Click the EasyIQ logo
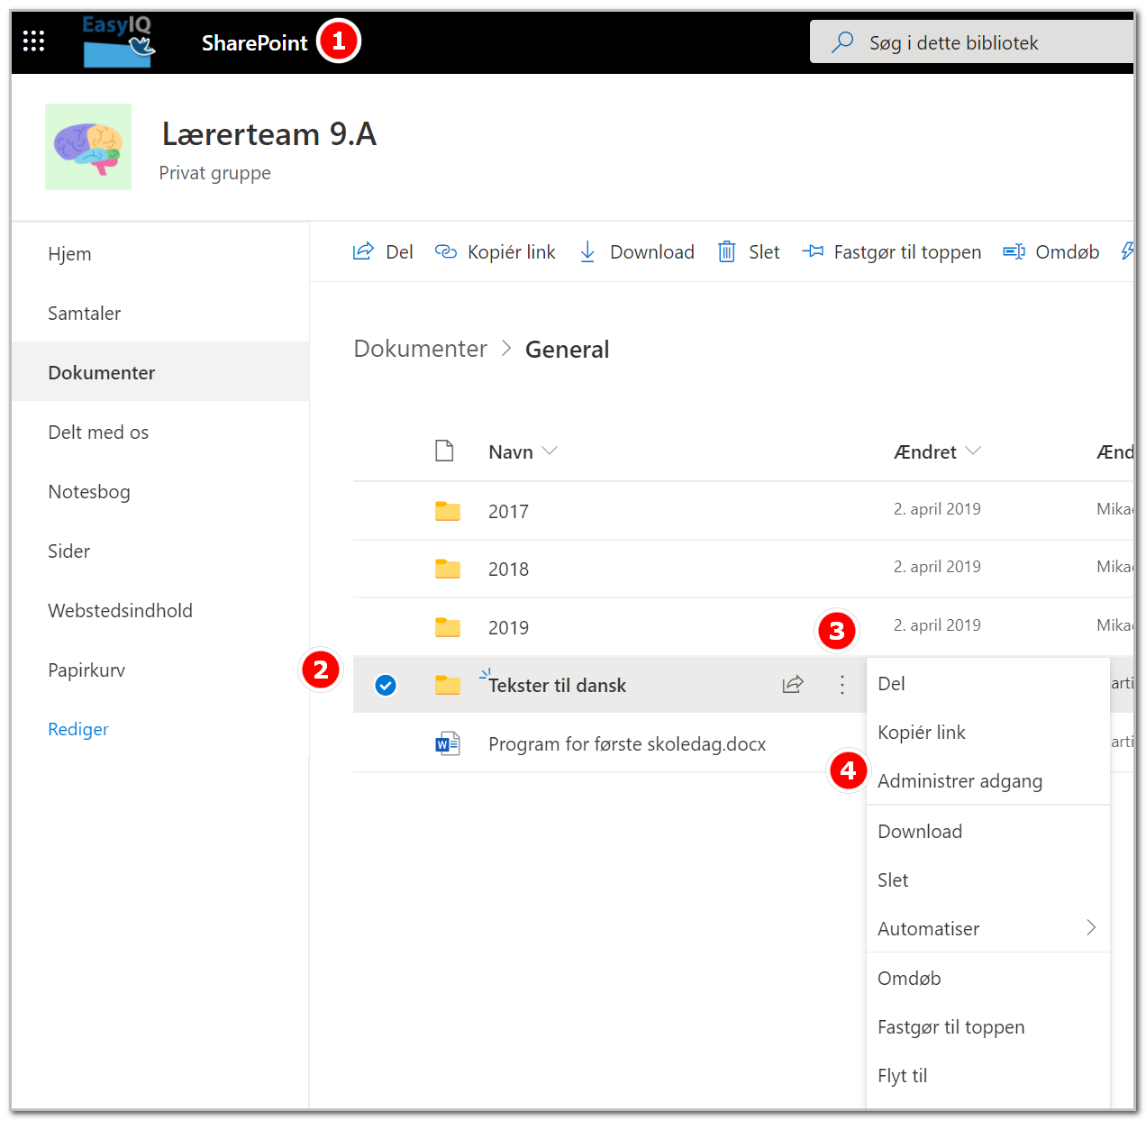This screenshot has width=1146, height=1121. tap(118, 41)
